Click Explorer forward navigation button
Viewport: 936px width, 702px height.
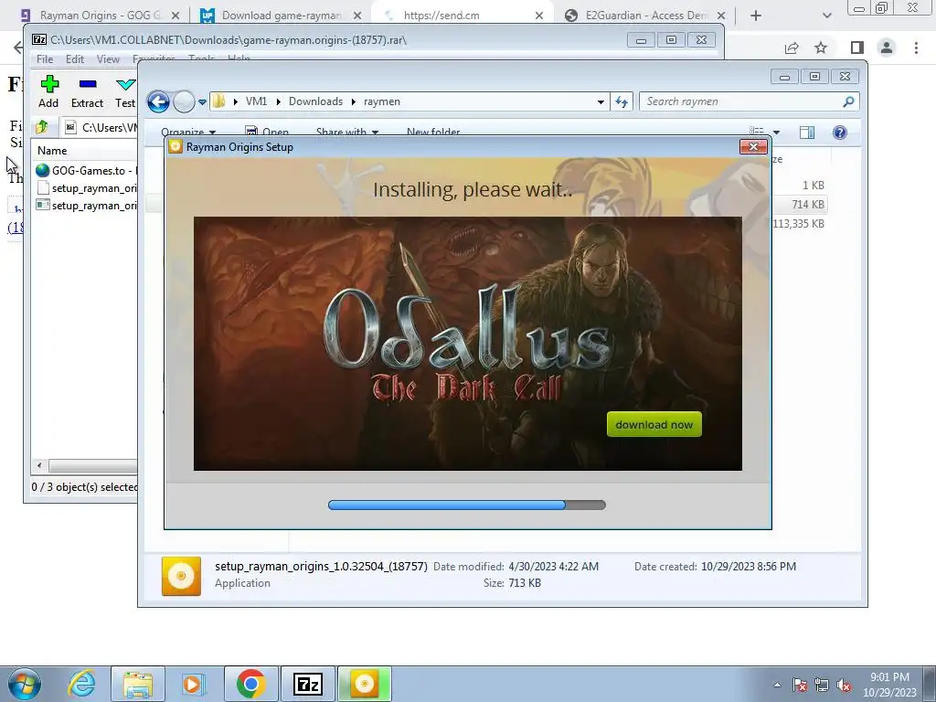pos(184,101)
